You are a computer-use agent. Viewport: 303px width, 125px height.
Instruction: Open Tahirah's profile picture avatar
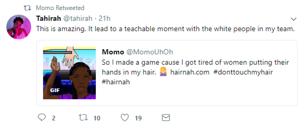click(19, 27)
